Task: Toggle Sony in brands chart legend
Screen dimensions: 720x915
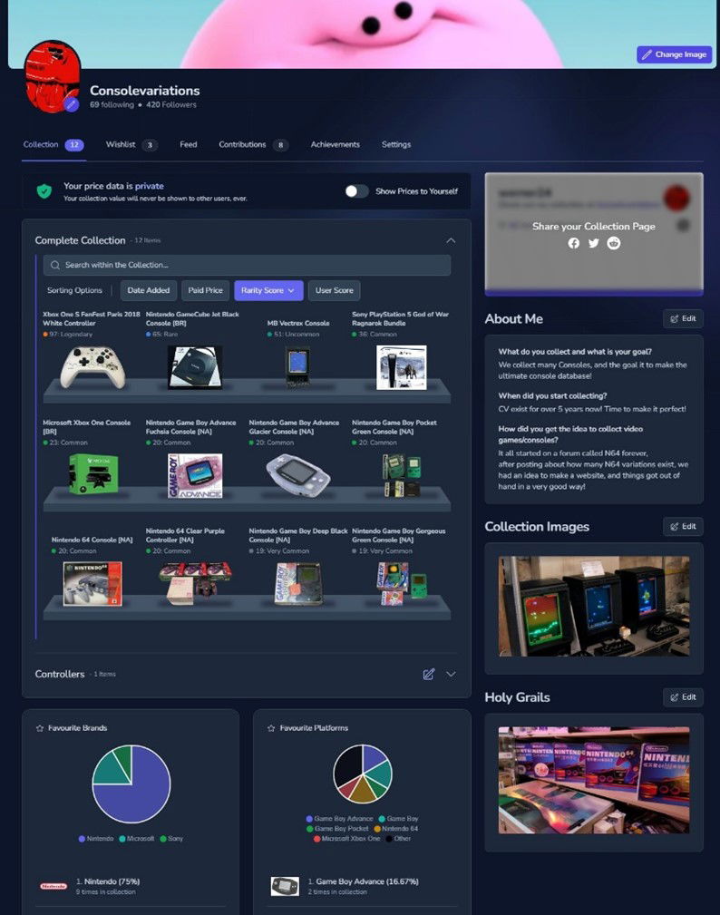Action: click(x=171, y=839)
